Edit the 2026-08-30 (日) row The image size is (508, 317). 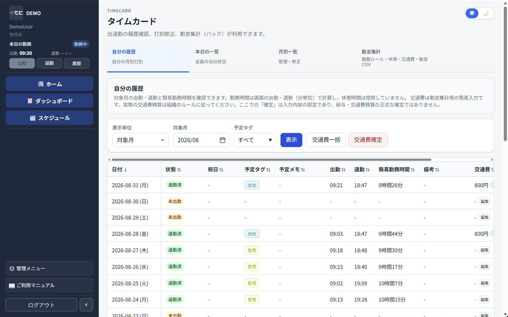[x=484, y=201]
